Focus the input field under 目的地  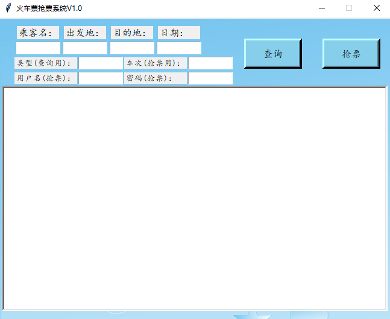coord(132,48)
